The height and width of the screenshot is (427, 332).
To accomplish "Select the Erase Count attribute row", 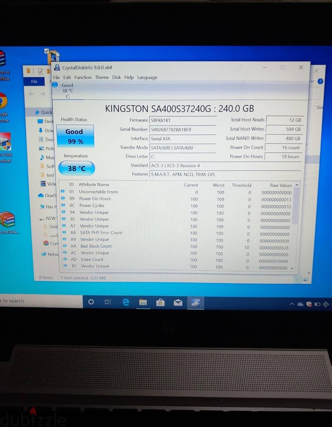I will click(177, 260).
